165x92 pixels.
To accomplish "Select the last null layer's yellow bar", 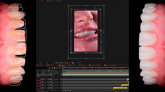I will [x=120, y=88].
